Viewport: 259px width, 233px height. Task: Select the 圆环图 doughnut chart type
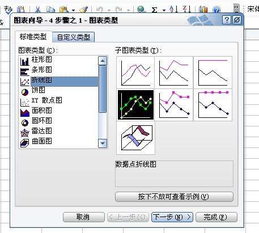tap(58, 121)
